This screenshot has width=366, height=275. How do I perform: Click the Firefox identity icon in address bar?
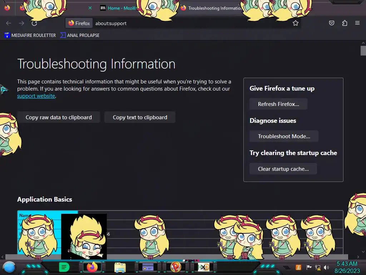(x=79, y=23)
